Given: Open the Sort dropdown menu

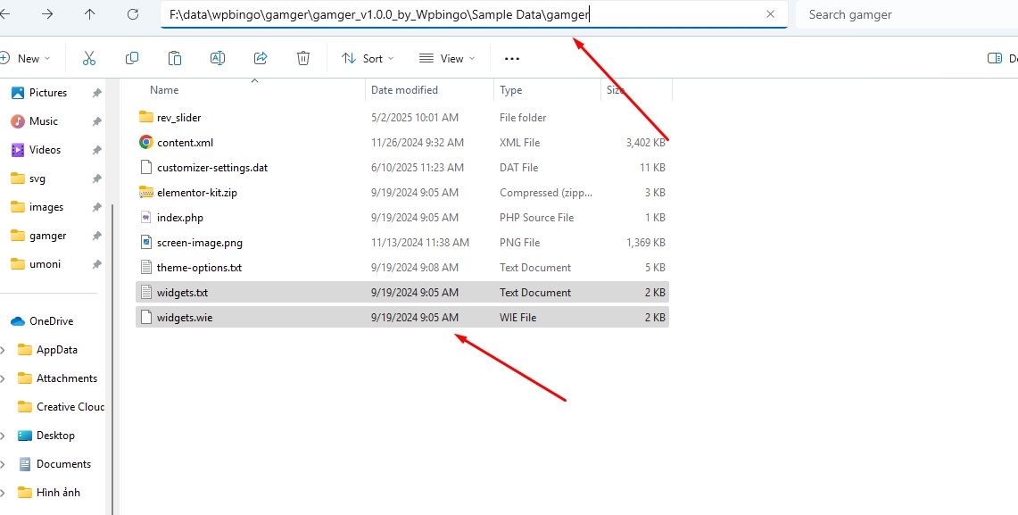Looking at the screenshot, I should (x=368, y=58).
